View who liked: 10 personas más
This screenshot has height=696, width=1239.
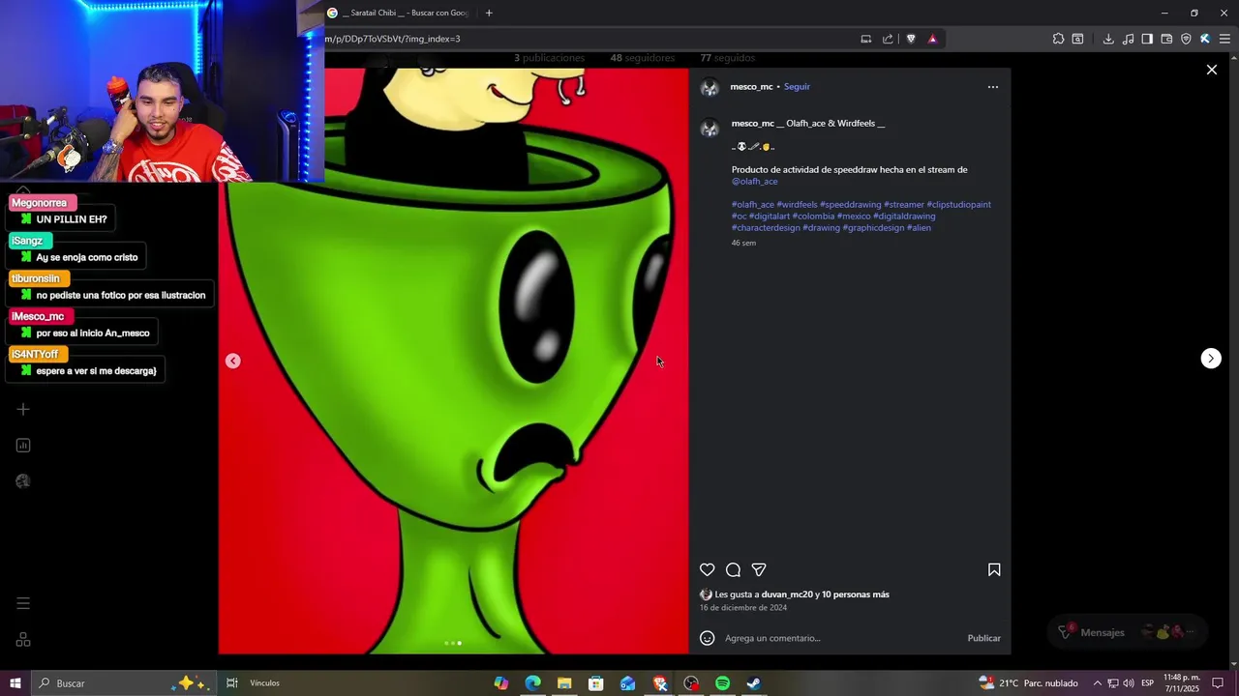tap(855, 594)
